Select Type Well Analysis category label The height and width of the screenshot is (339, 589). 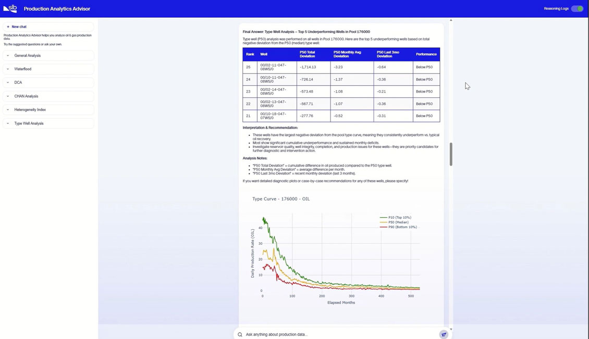[29, 123]
